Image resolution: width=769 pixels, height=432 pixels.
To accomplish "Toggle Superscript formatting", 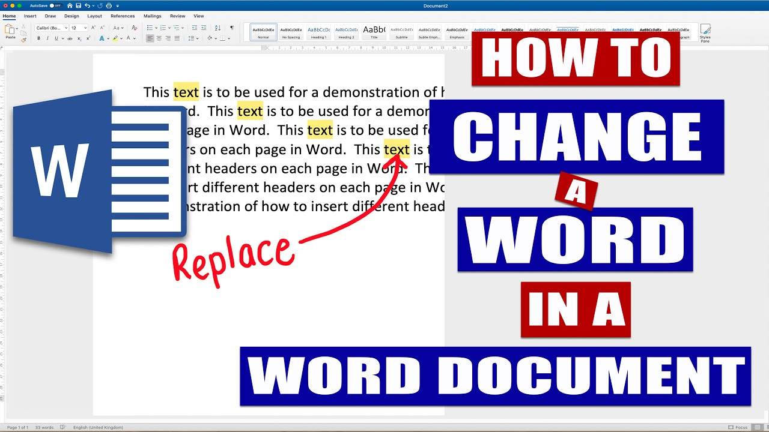I will click(x=88, y=38).
